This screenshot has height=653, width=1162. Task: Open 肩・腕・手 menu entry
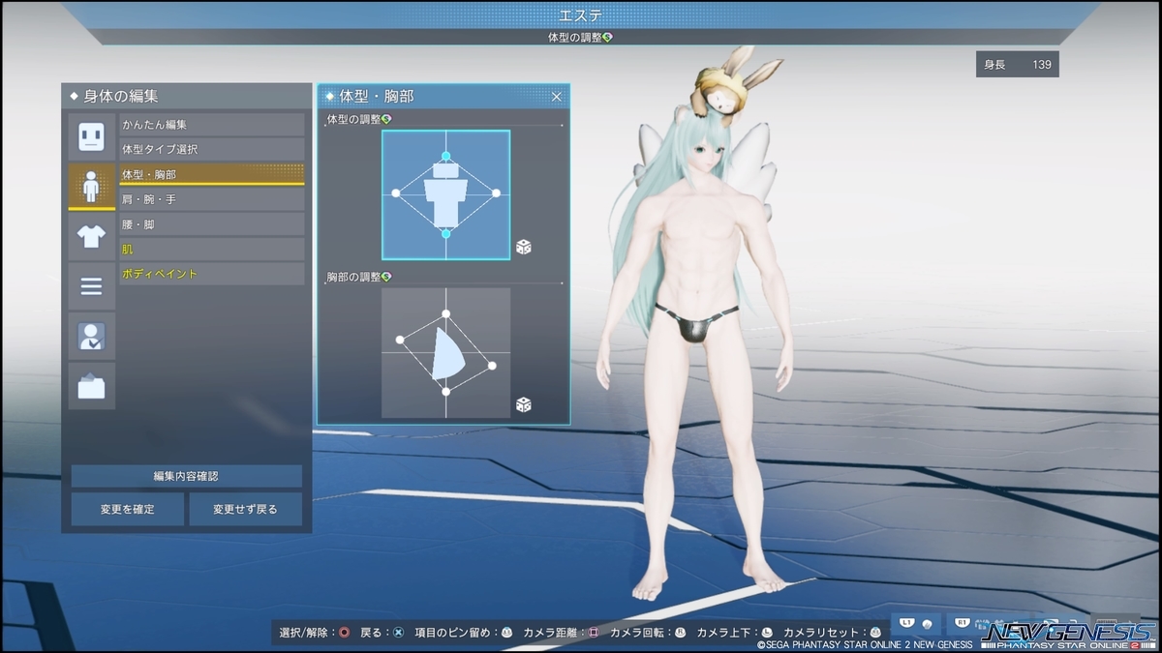211,199
